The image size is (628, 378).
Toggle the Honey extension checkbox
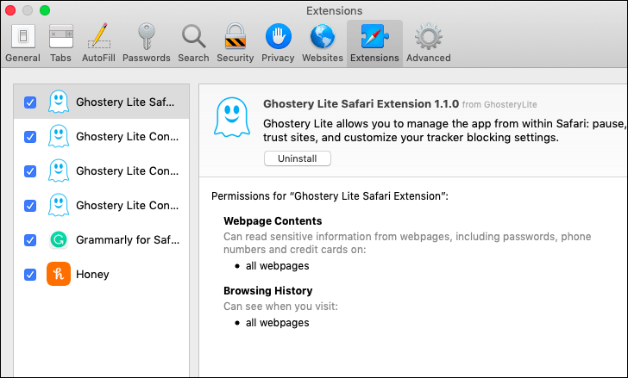click(30, 275)
